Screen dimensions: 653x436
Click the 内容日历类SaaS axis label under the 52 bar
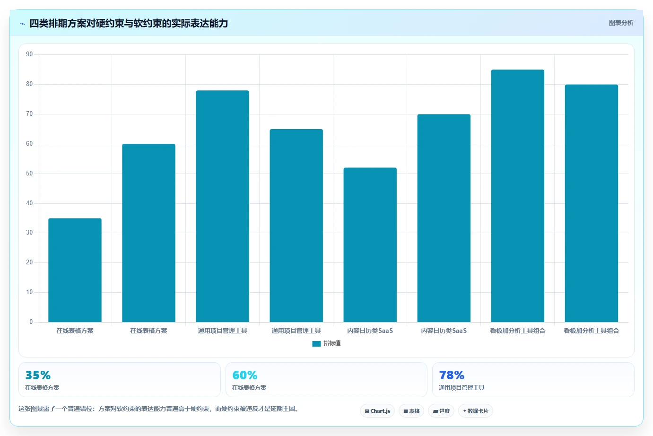click(x=370, y=331)
